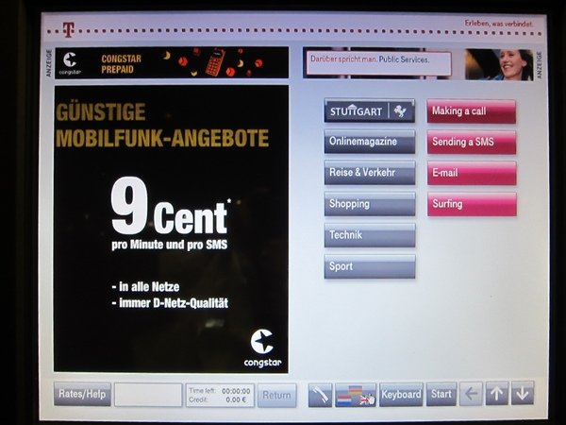The width and height of the screenshot is (566, 425).
Task: Open Onlinemagazine section
Action: pyautogui.click(x=370, y=142)
